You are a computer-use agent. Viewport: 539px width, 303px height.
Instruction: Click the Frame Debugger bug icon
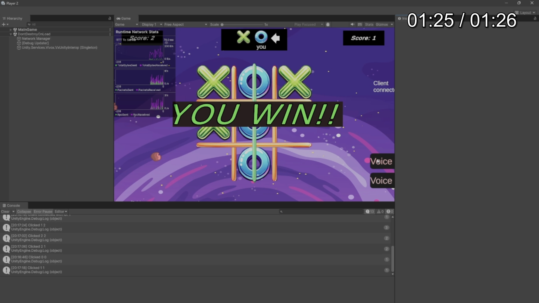click(x=328, y=24)
